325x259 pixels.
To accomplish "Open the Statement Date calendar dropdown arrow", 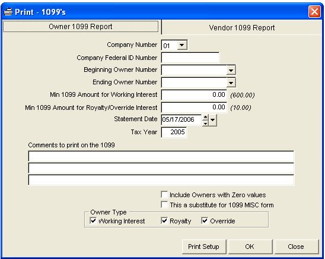I will [x=213, y=120].
